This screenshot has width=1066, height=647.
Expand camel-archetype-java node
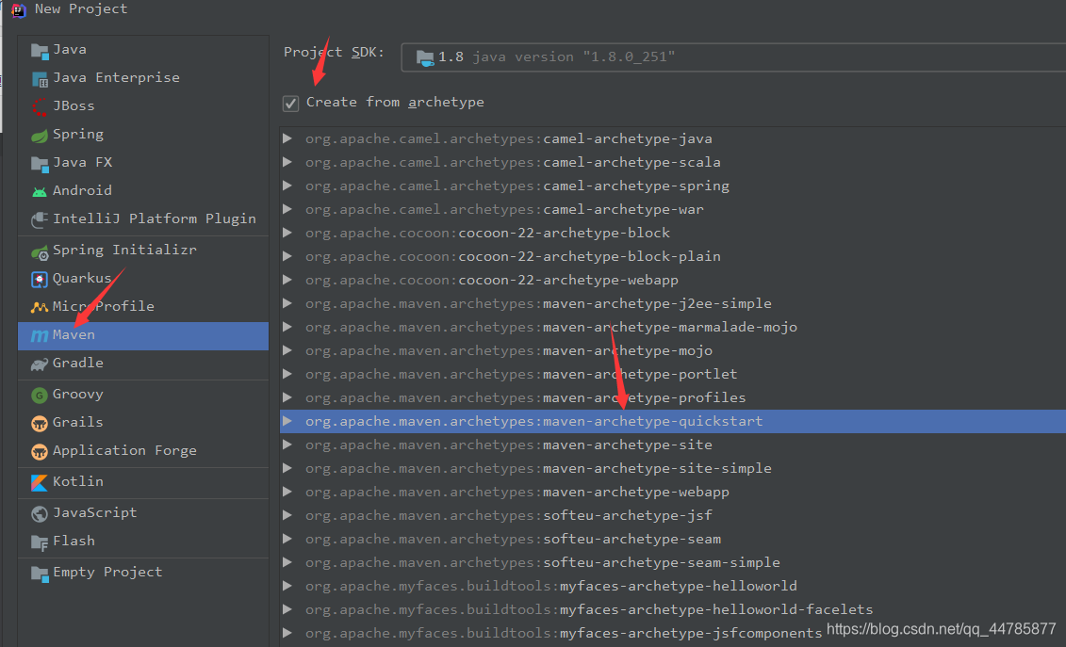(287, 138)
